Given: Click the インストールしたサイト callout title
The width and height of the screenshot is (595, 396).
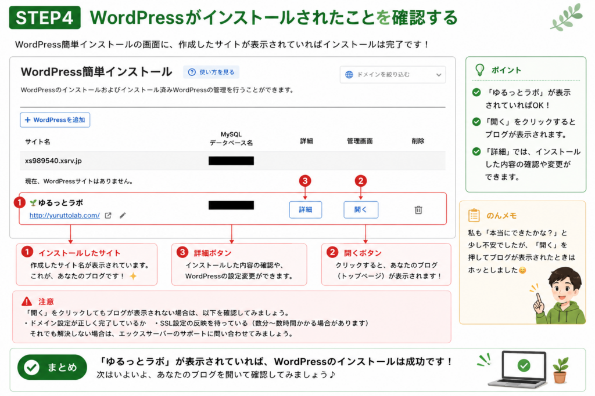Looking at the screenshot, I should point(79,253).
